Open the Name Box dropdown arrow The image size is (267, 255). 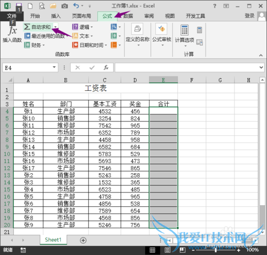point(54,67)
